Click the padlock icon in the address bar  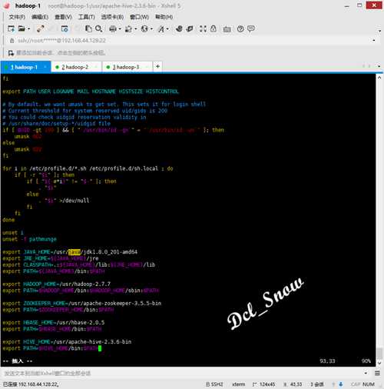(12, 41)
